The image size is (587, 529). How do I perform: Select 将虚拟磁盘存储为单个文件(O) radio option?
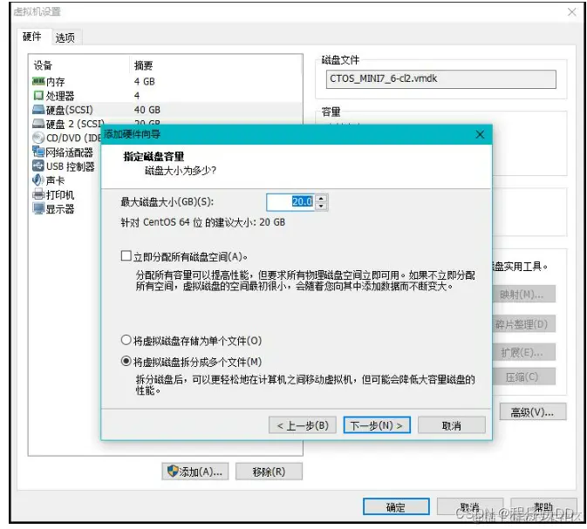click(126, 340)
